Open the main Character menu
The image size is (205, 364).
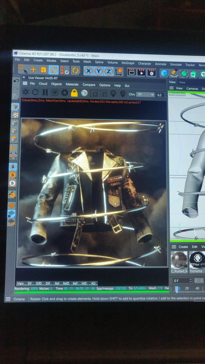click(145, 63)
